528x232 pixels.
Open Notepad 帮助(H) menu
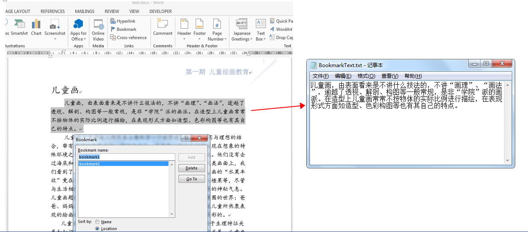(x=413, y=76)
